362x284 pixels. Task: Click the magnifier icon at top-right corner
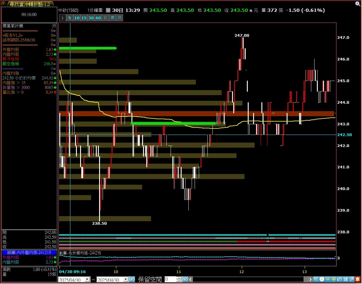point(358,4)
